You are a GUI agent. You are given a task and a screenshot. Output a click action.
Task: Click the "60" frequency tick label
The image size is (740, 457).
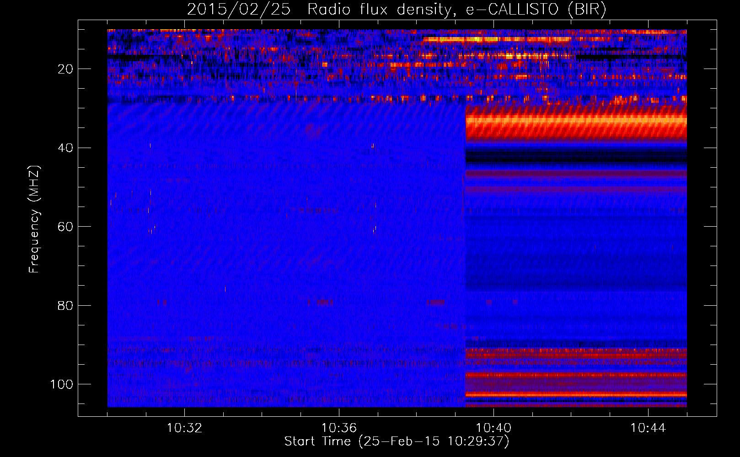click(66, 227)
